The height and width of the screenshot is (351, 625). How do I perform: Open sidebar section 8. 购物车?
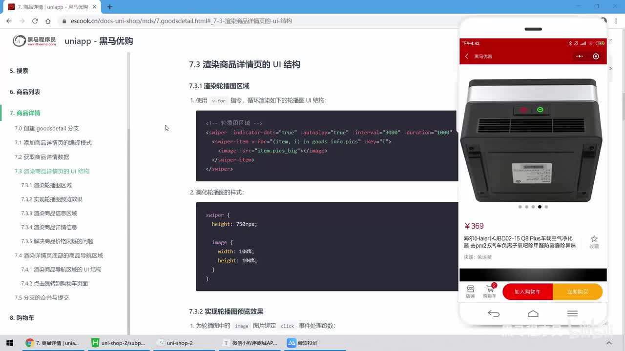pos(22,318)
